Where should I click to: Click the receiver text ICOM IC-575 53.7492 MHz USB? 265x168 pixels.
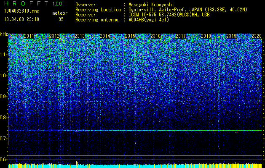point(169,15)
